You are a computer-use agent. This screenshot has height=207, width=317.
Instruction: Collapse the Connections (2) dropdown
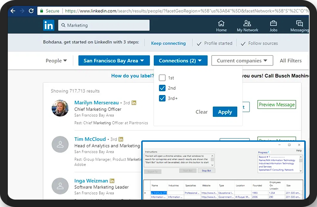[181, 60]
